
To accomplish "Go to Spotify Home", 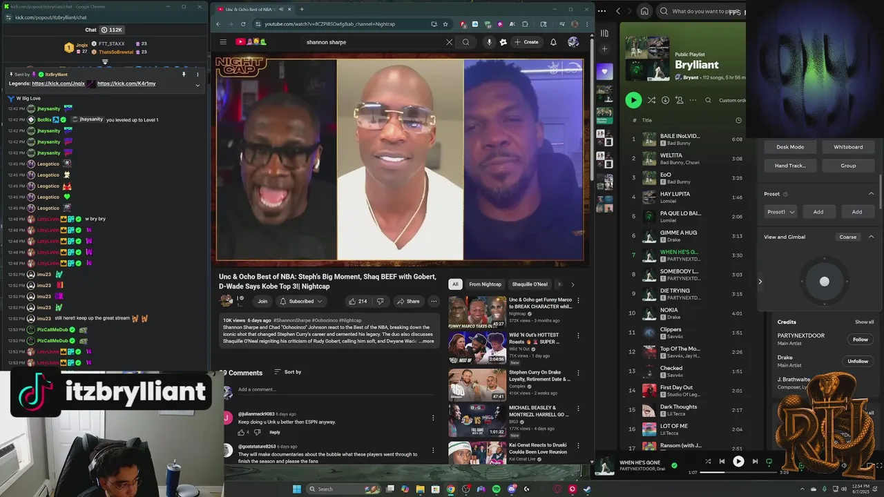I will pos(644,11).
